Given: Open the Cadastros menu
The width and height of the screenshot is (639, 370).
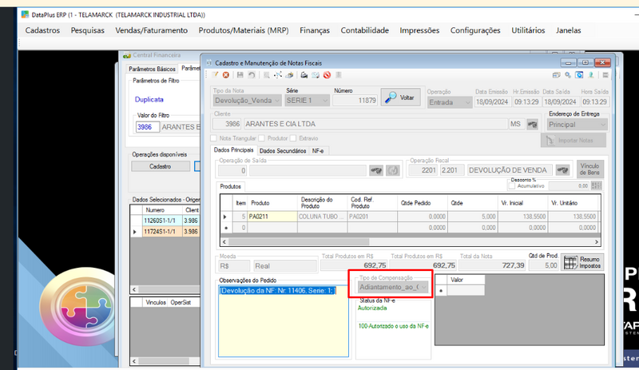Looking at the screenshot, I should tap(42, 30).
